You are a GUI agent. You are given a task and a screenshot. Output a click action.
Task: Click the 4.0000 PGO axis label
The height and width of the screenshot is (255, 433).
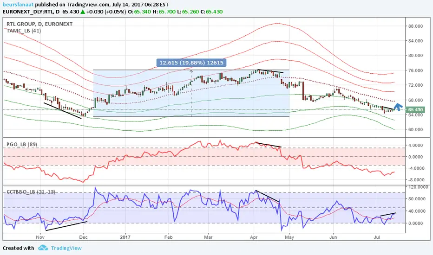point(415,145)
